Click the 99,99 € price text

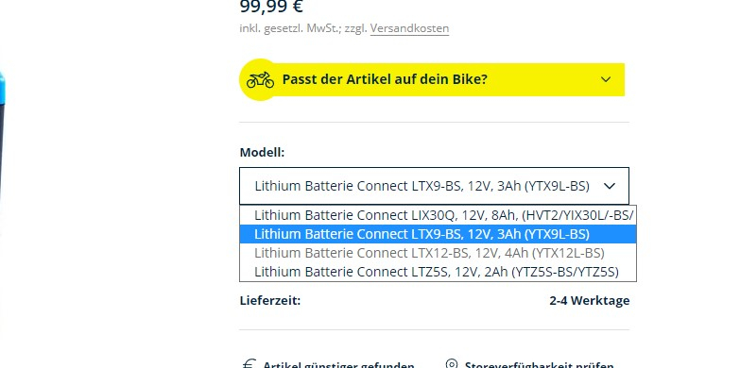(271, 7)
